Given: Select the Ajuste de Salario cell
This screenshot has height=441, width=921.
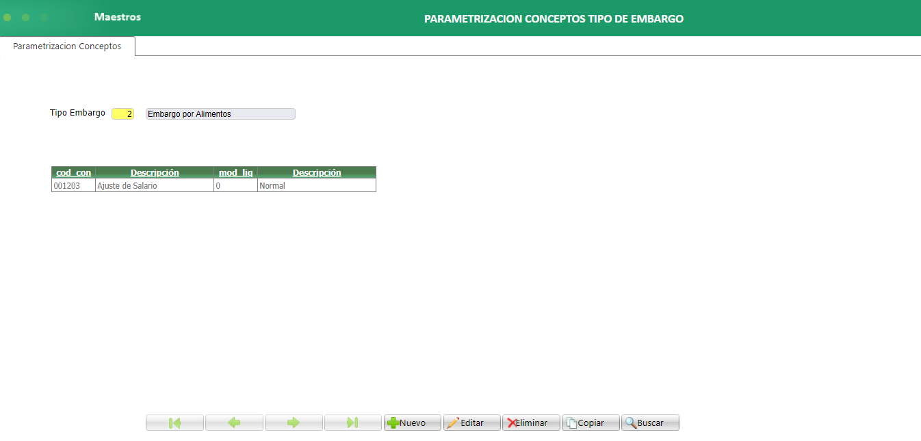Looking at the screenshot, I should coord(155,185).
